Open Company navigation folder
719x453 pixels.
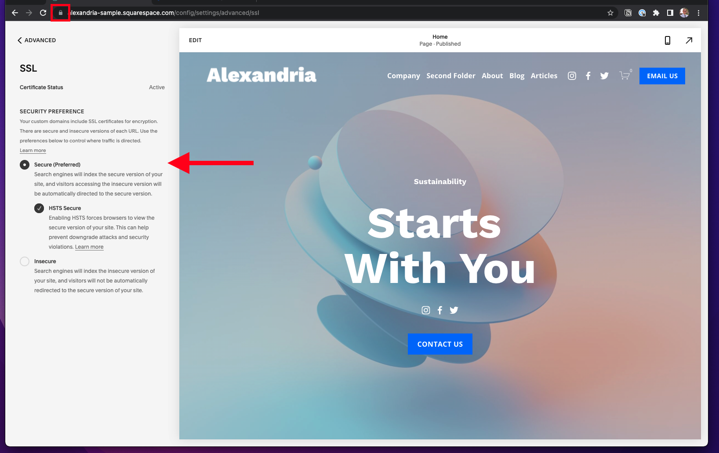point(403,76)
